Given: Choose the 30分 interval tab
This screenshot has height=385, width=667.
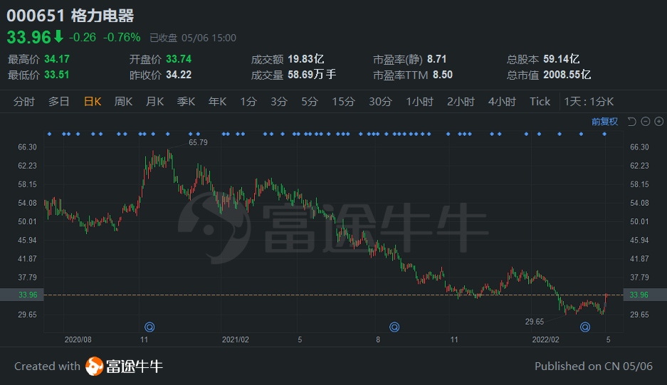Looking at the screenshot, I should [380, 102].
